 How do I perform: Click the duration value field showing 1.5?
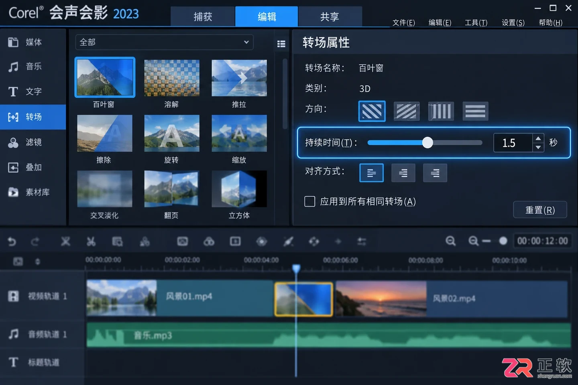pos(513,143)
